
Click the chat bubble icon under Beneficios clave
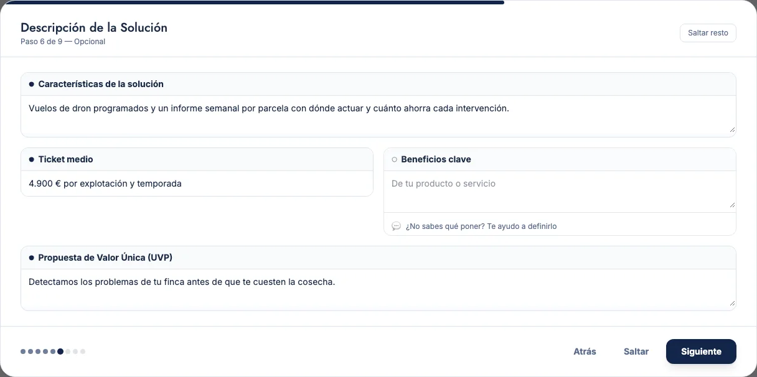coord(397,226)
